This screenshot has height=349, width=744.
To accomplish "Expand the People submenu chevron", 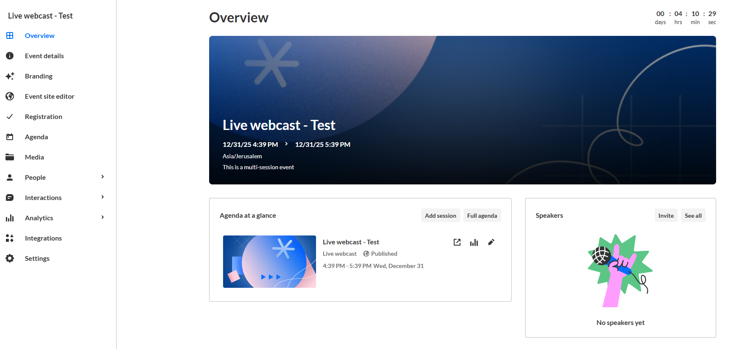I will (103, 177).
